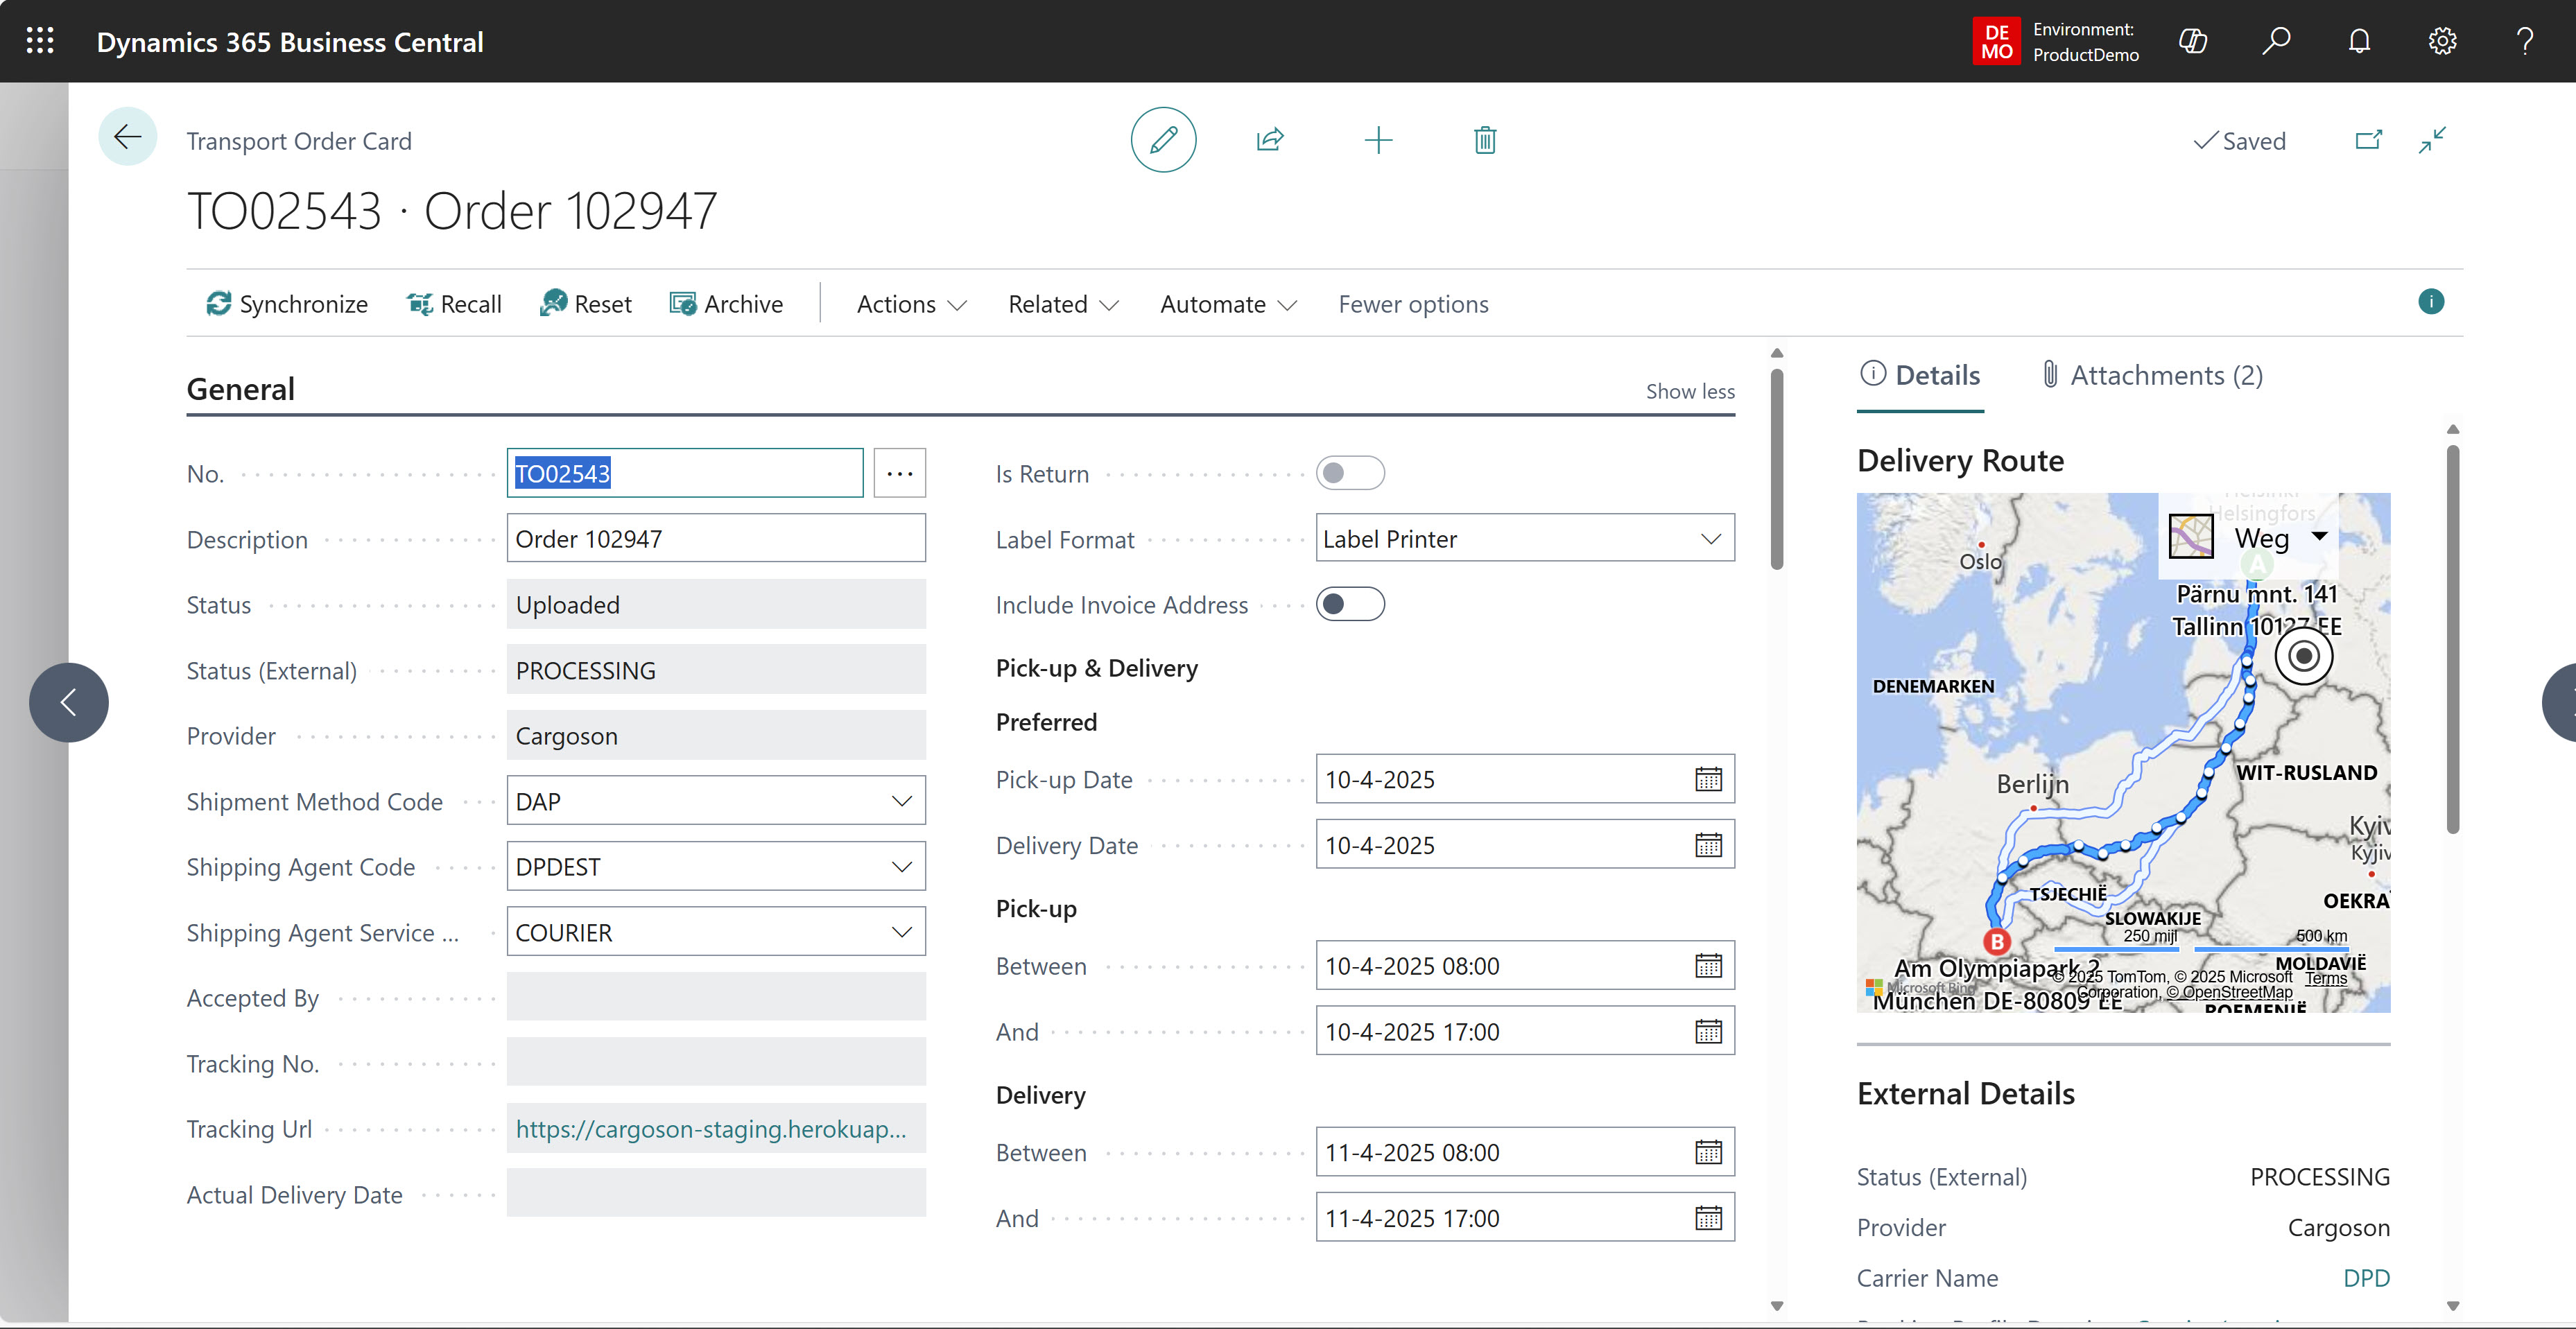The image size is (2576, 1329).
Task: Open calendar for Pick-up Between 08:00
Action: [1708, 967]
